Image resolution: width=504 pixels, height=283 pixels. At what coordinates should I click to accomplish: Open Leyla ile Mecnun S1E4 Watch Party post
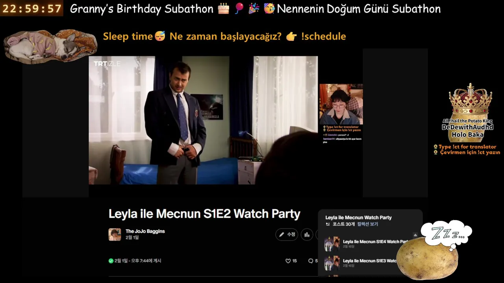(375, 242)
